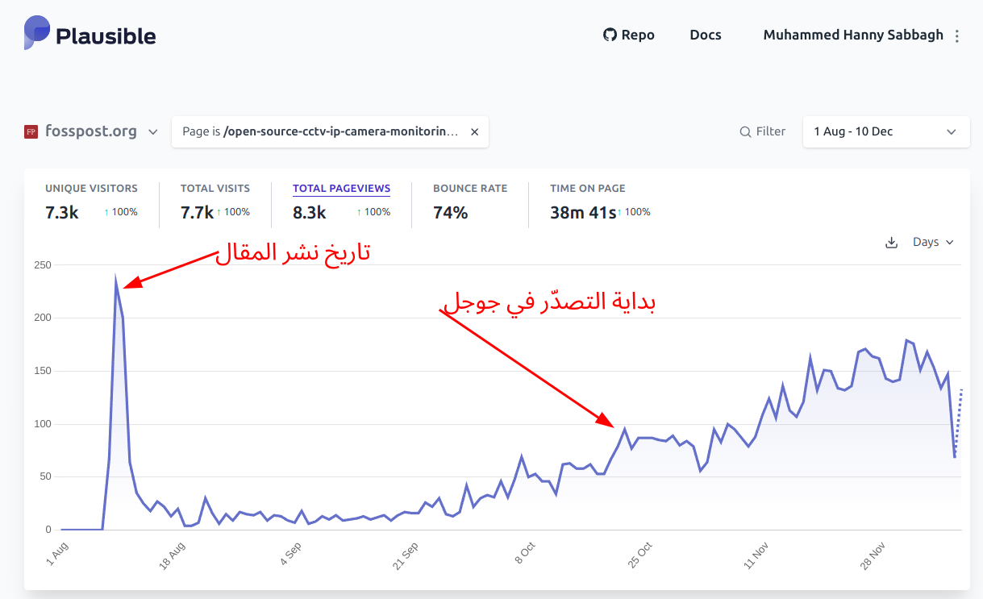The width and height of the screenshot is (983, 599).
Task: Click the Plausible wordmark text
Action: [x=106, y=35]
